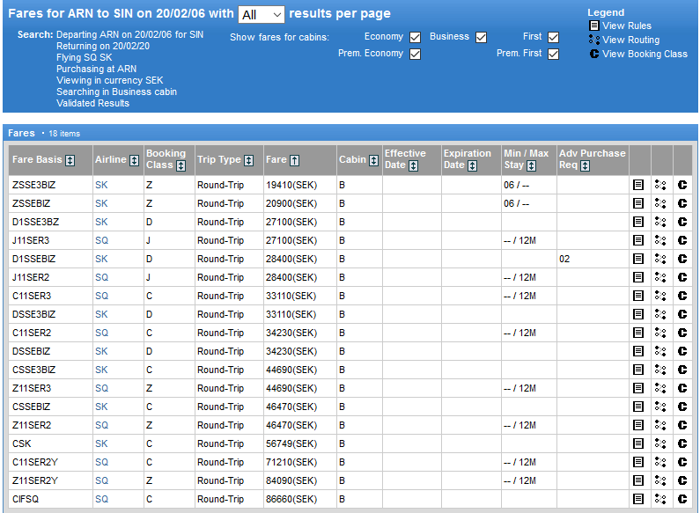
Task: Uncheck the Economy cabin checkbox
Action: 415,37
